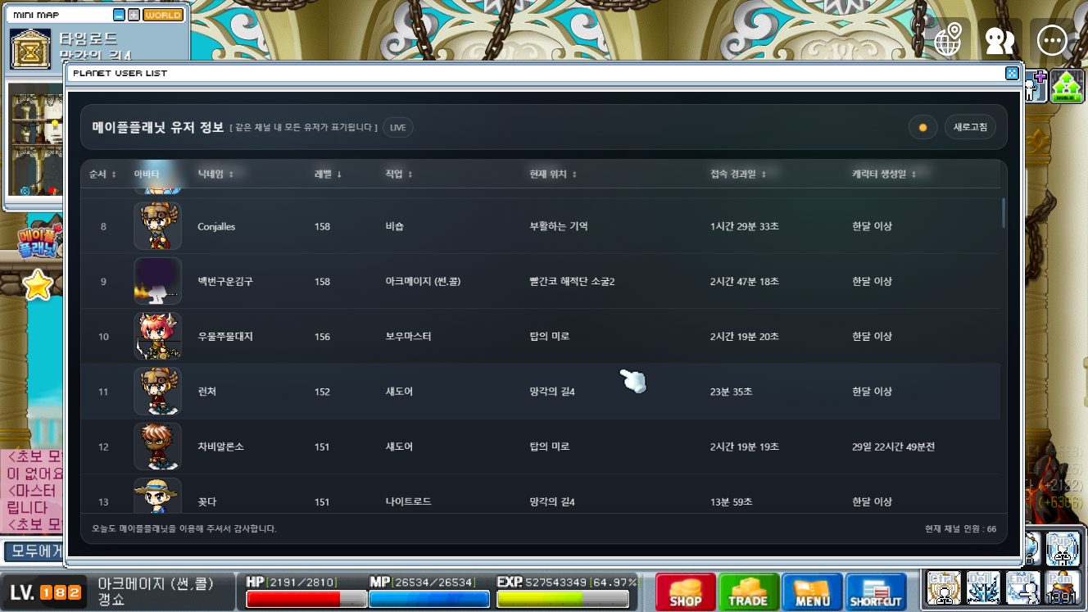The height and width of the screenshot is (612, 1088).
Task: Use the End quickslot skill
Action: 1023,587
